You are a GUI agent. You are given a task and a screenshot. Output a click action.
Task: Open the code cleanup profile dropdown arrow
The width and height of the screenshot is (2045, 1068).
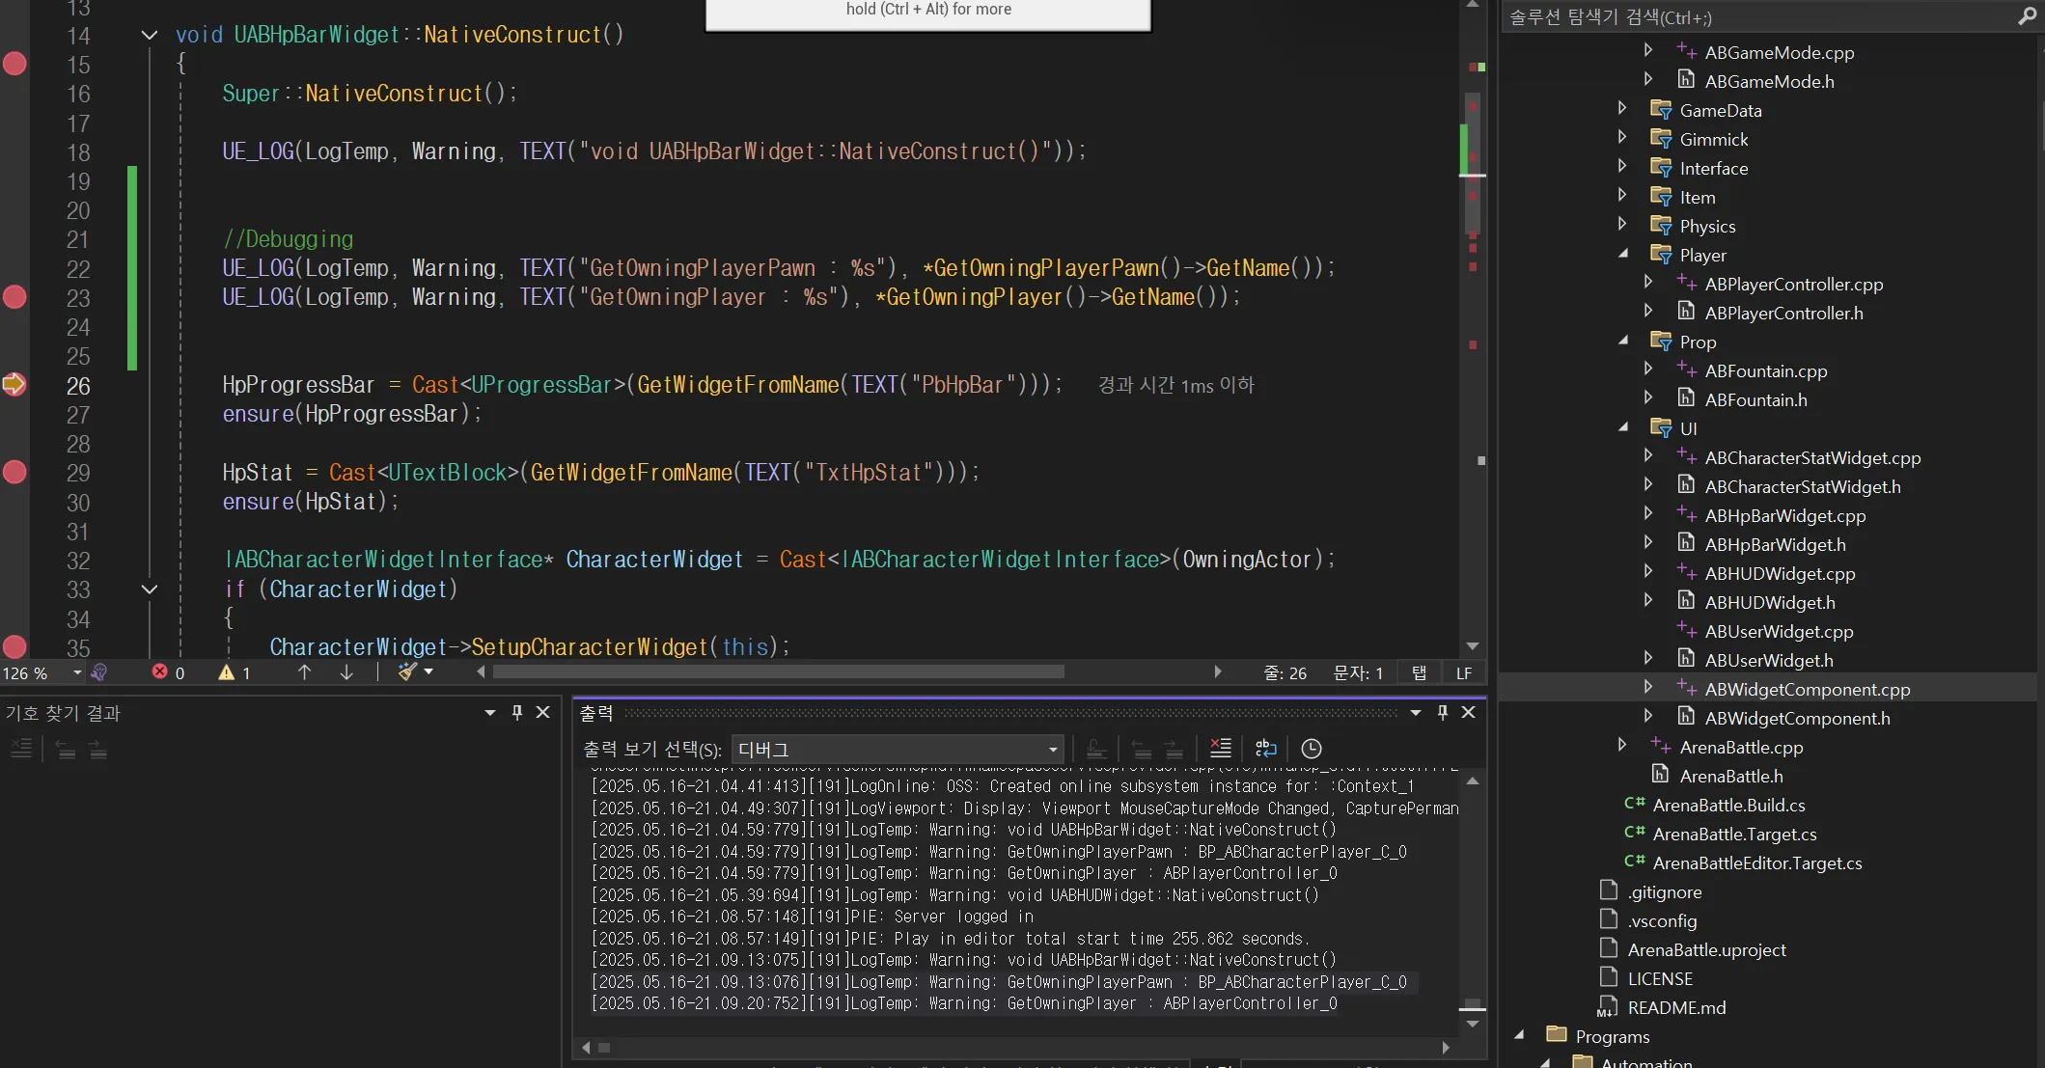click(x=428, y=671)
